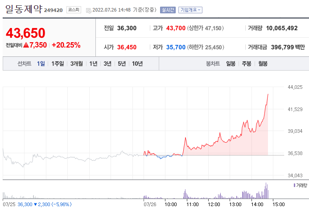This screenshot has height=211, width=309.
Task: Click the red price line peak near 14:48
Action: pos(268,95)
